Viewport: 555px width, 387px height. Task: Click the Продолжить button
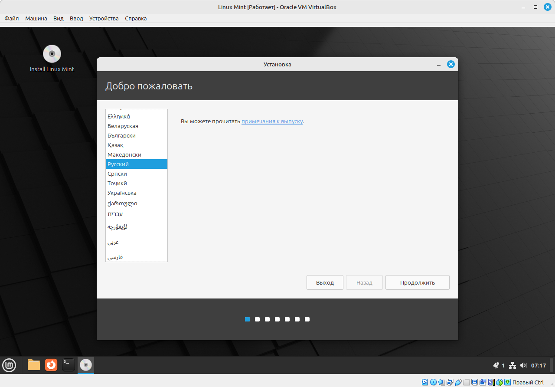click(x=418, y=282)
